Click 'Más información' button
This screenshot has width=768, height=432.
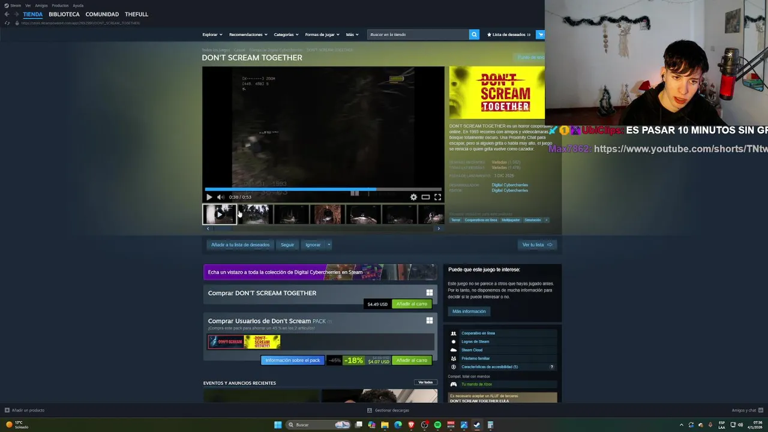tap(469, 311)
